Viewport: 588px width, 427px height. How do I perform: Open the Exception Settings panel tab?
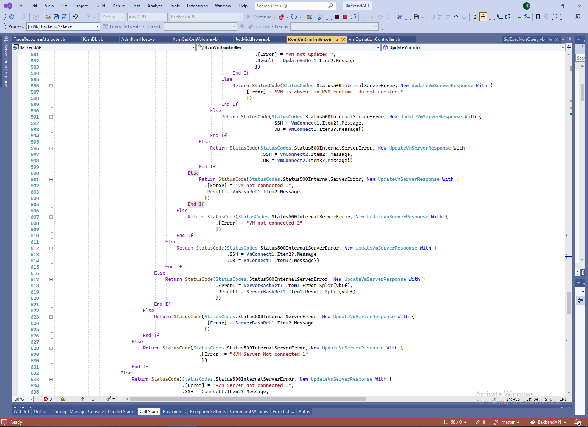tap(208, 412)
